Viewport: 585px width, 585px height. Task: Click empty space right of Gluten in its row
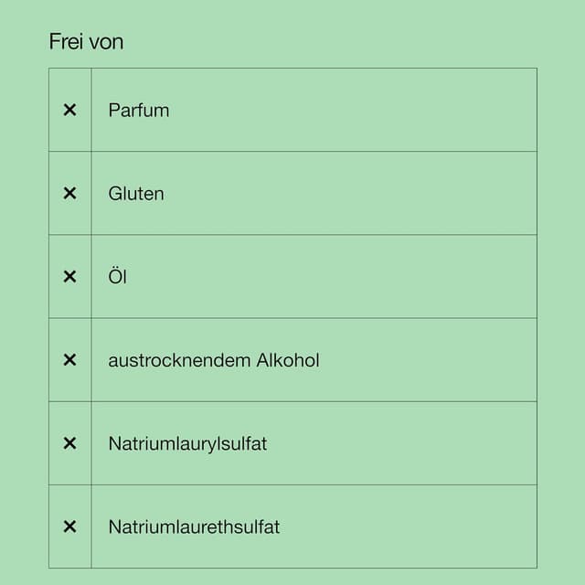[x=366, y=193]
